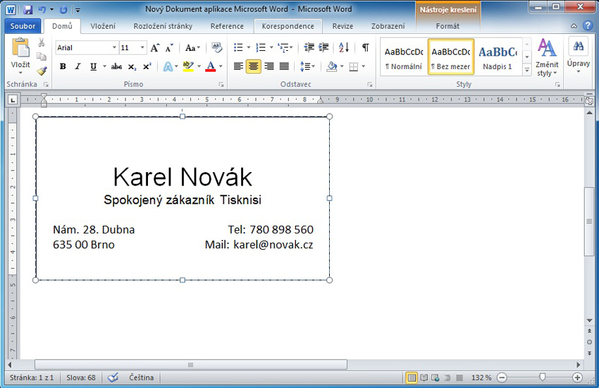The height and width of the screenshot is (388, 599).
Task: Click the Format Painter brush icon
Action: tap(42, 71)
